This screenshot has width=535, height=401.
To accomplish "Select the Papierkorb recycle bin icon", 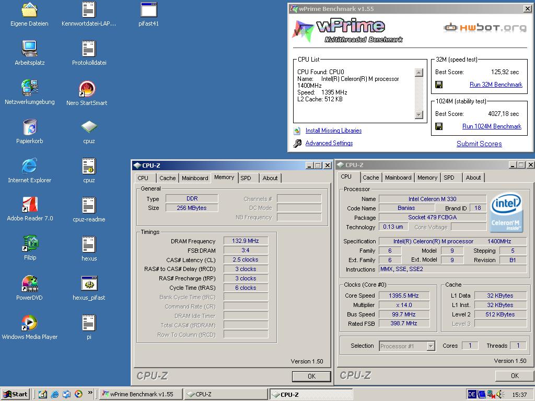I will 29,127.
